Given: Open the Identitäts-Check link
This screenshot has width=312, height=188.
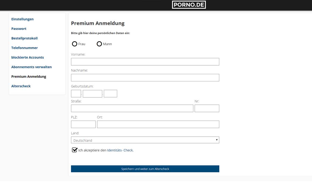Looking at the screenshot, I should pyautogui.click(x=120, y=150).
